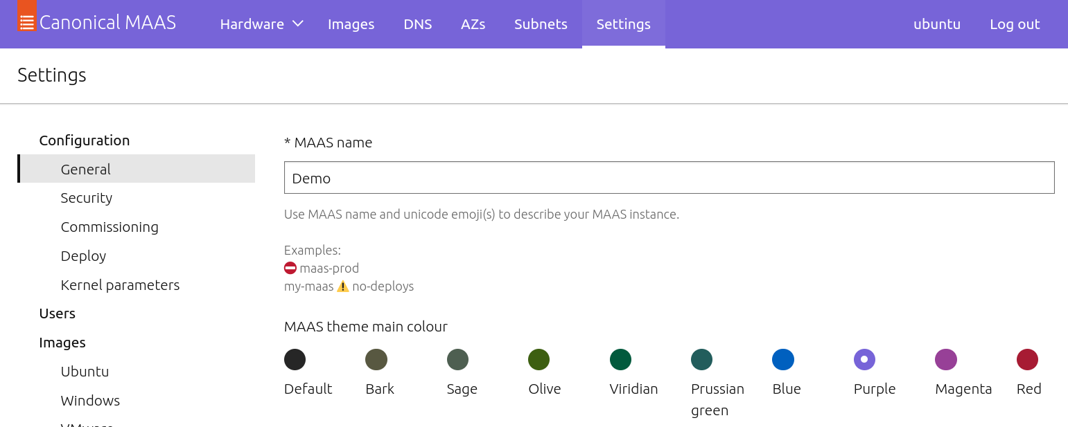
Task: Open the ubuntu user account link
Action: 936,24
